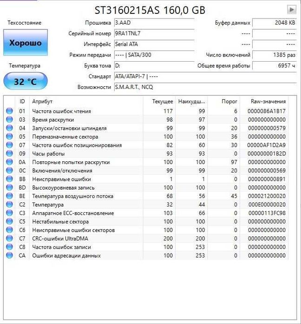Click status icon for Нестабильные сектора
The image size is (301, 324).
[10, 222]
